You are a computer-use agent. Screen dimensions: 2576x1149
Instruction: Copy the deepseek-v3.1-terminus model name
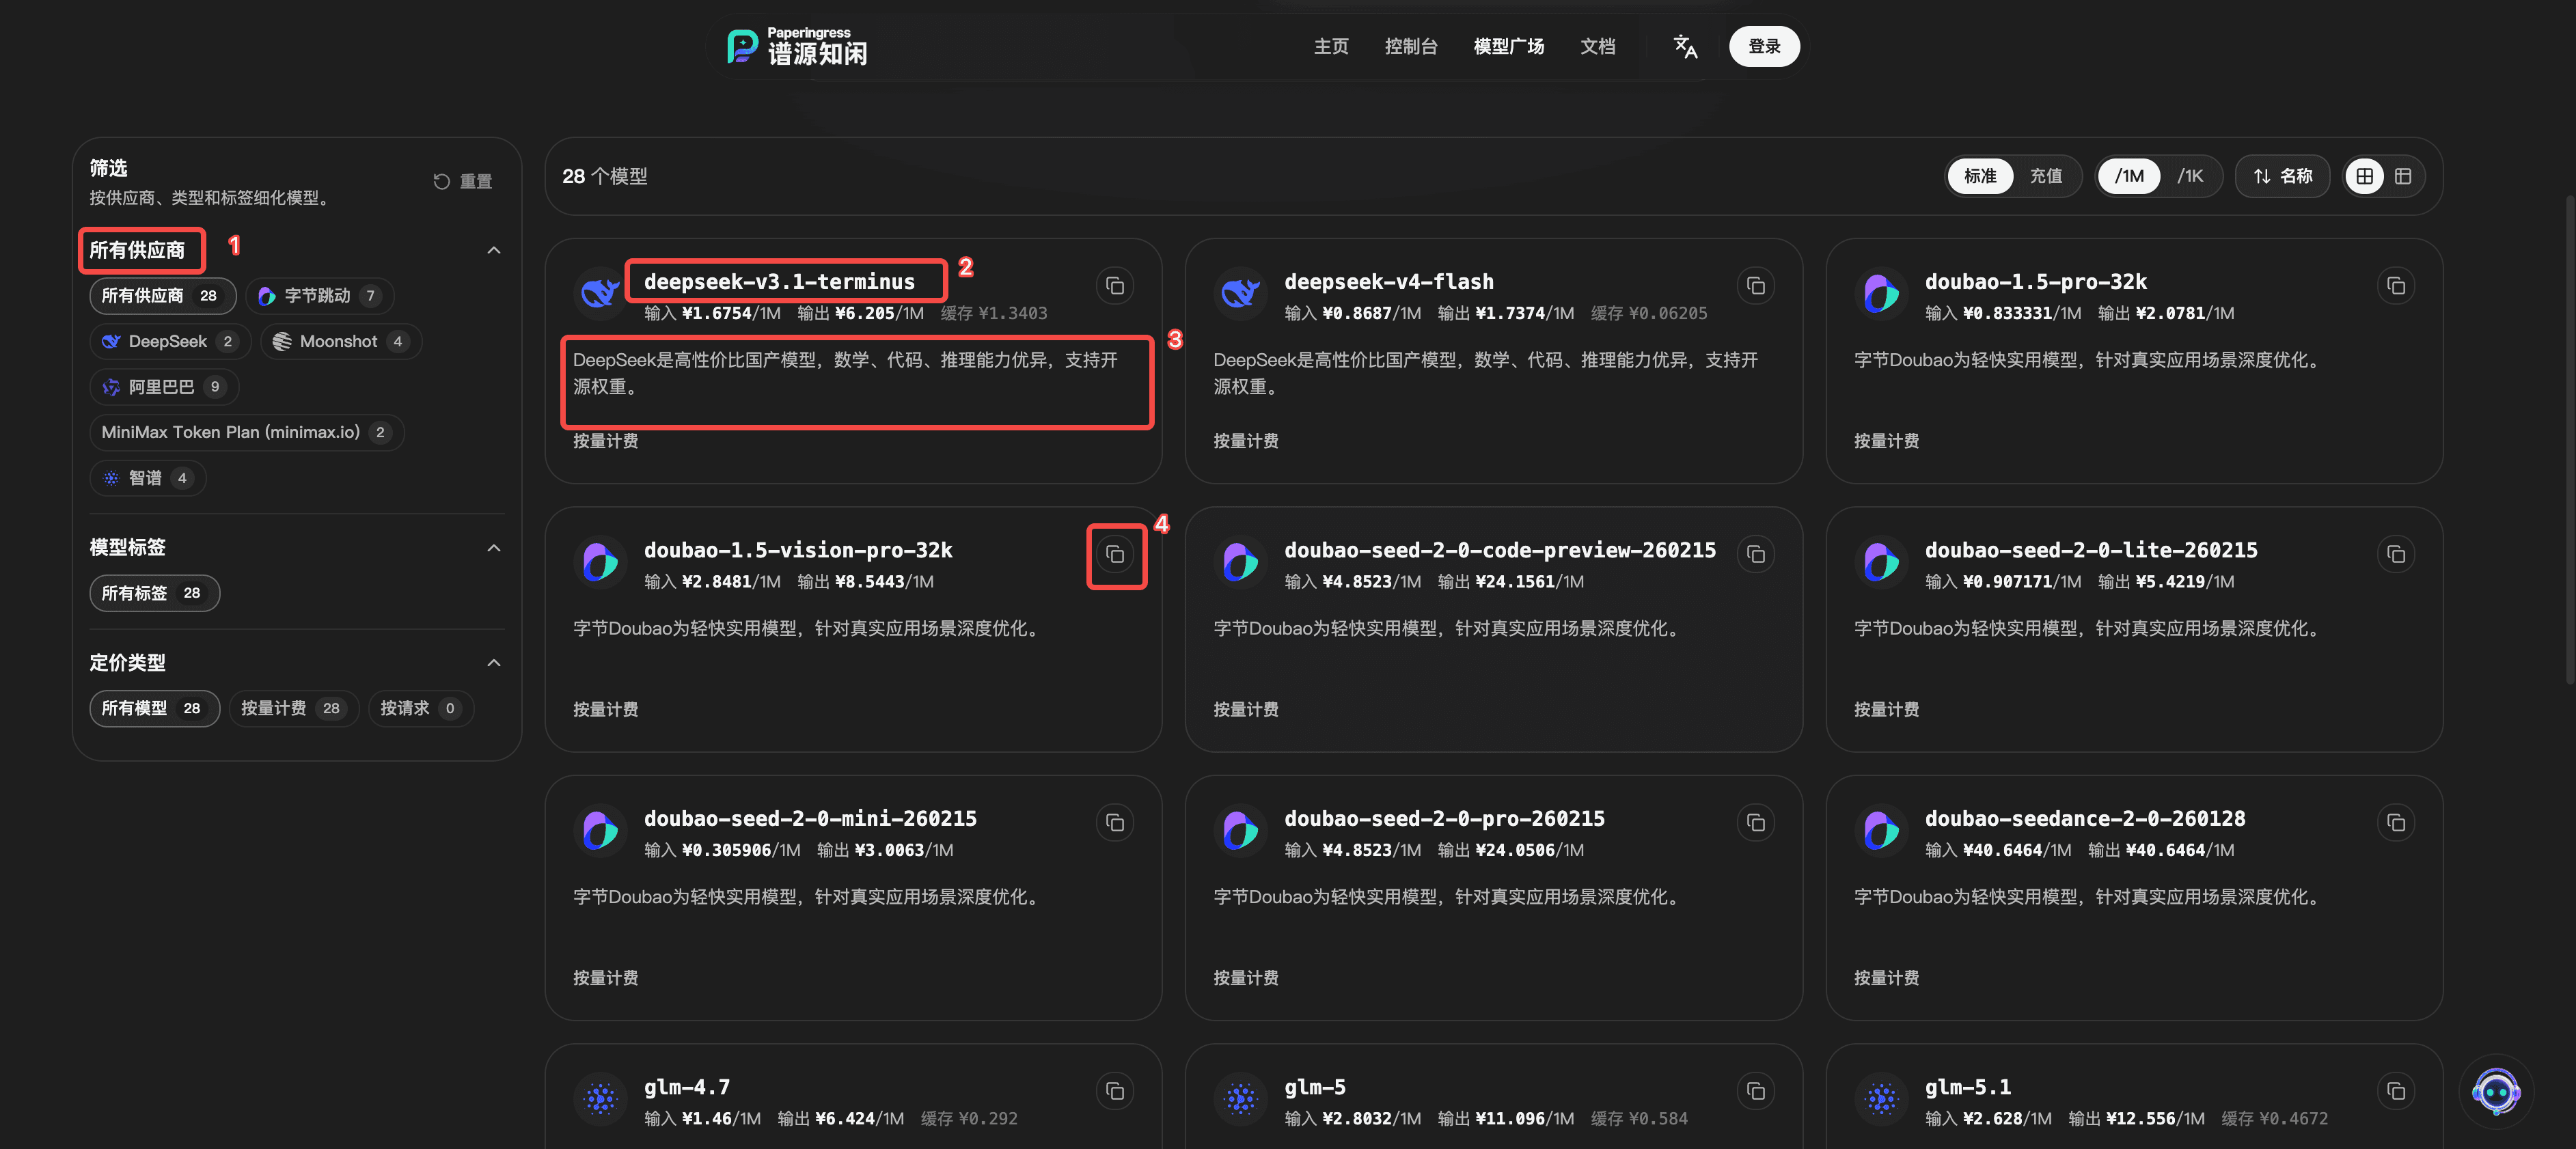tap(1115, 286)
